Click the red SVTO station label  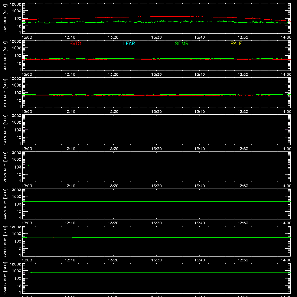pos(75,43)
